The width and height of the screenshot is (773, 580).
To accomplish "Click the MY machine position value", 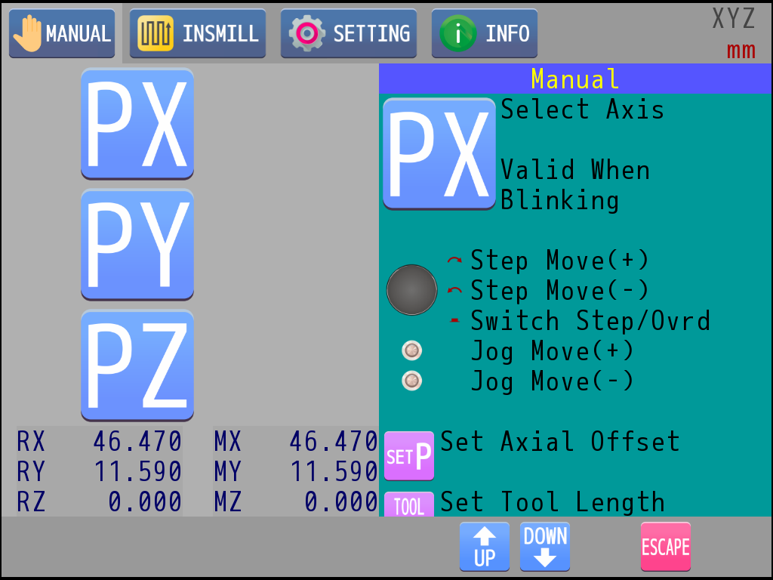I will [x=334, y=472].
